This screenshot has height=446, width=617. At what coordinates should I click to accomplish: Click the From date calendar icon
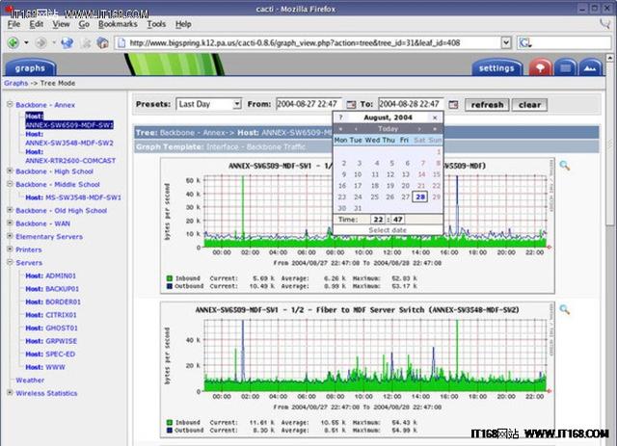click(351, 104)
